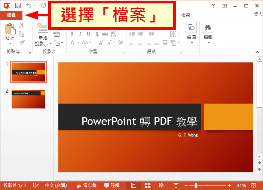Image resolution: width=263 pixels, height=190 pixels.
Task: Click the Copy icon
Action: point(21,34)
